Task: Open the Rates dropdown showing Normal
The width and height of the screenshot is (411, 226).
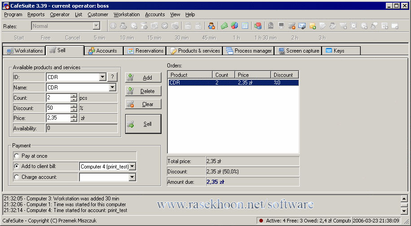Action: click(96, 26)
